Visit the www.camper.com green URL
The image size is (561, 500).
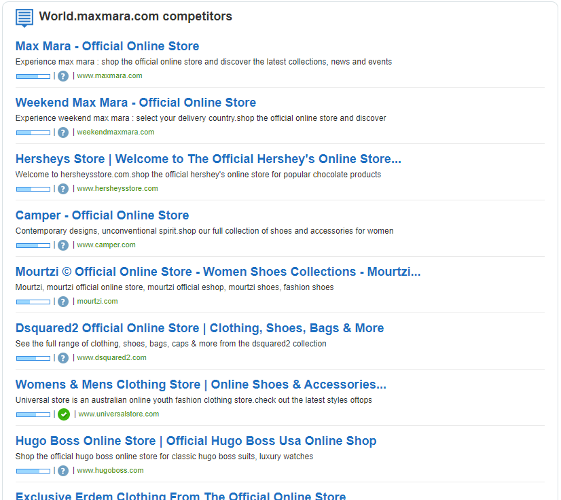click(106, 245)
